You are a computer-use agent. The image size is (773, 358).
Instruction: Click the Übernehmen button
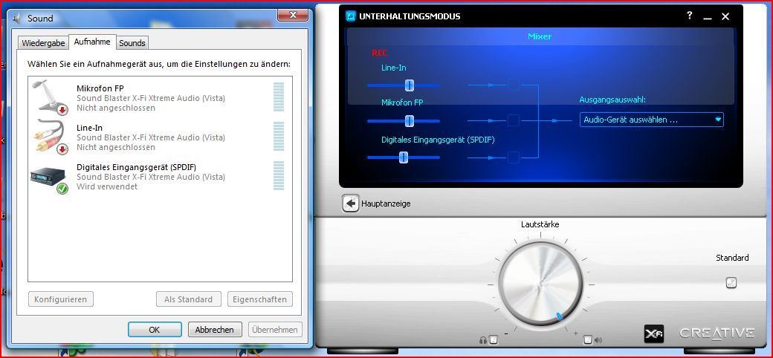[275, 330]
